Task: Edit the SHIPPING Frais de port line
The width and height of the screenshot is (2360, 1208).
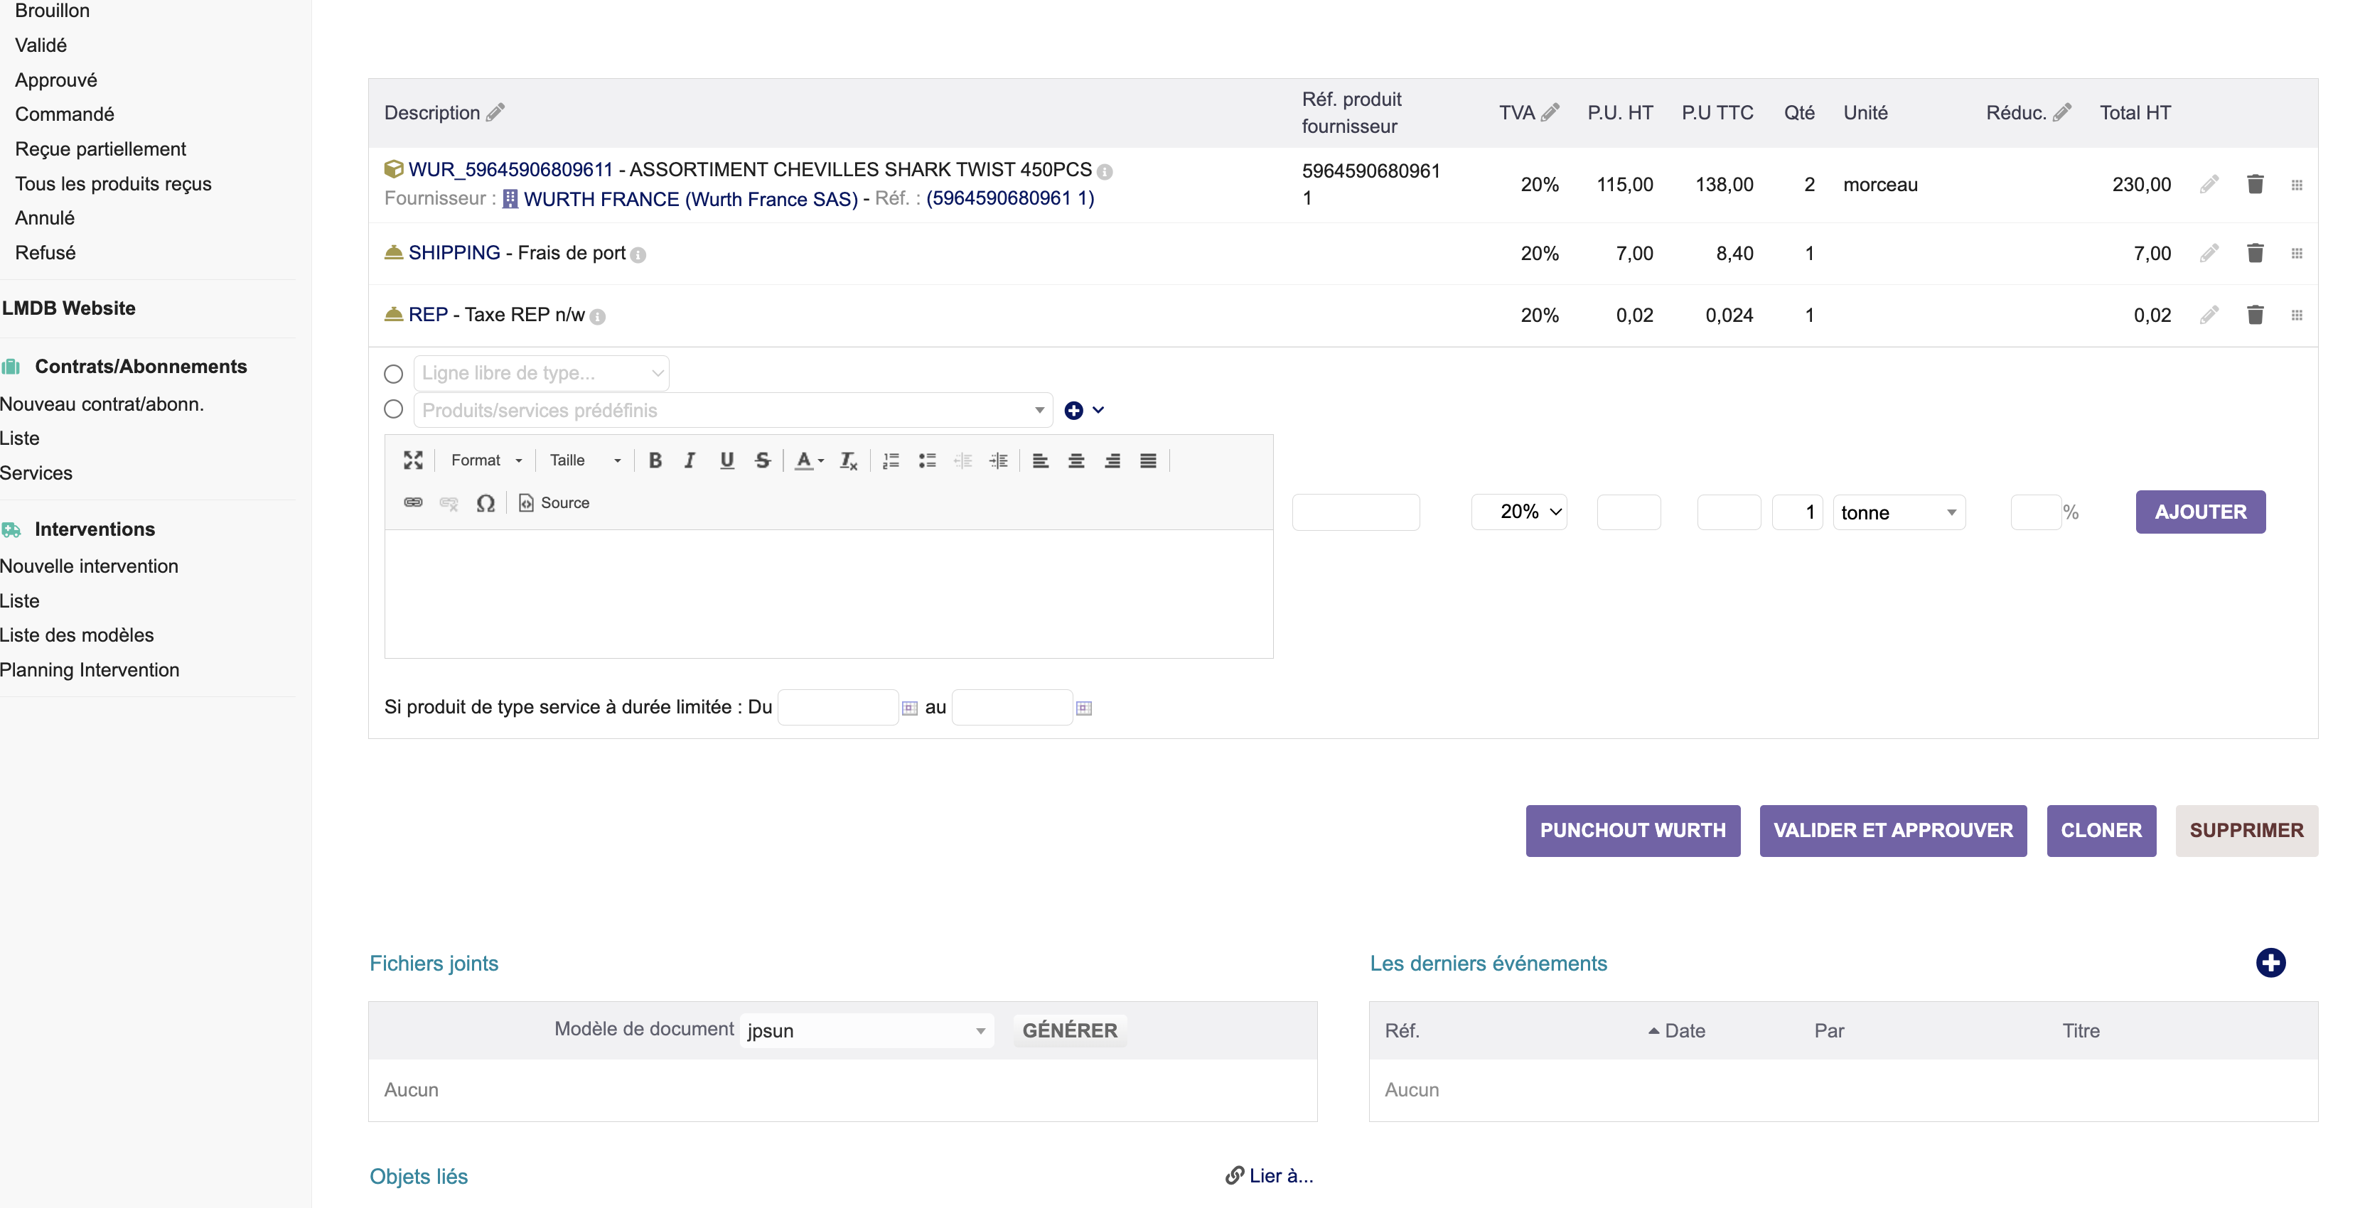Action: (x=2209, y=254)
